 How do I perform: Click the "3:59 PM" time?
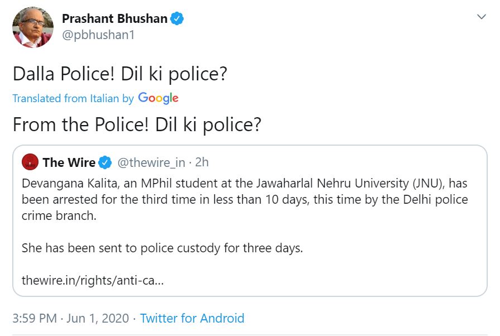pos(35,318)
